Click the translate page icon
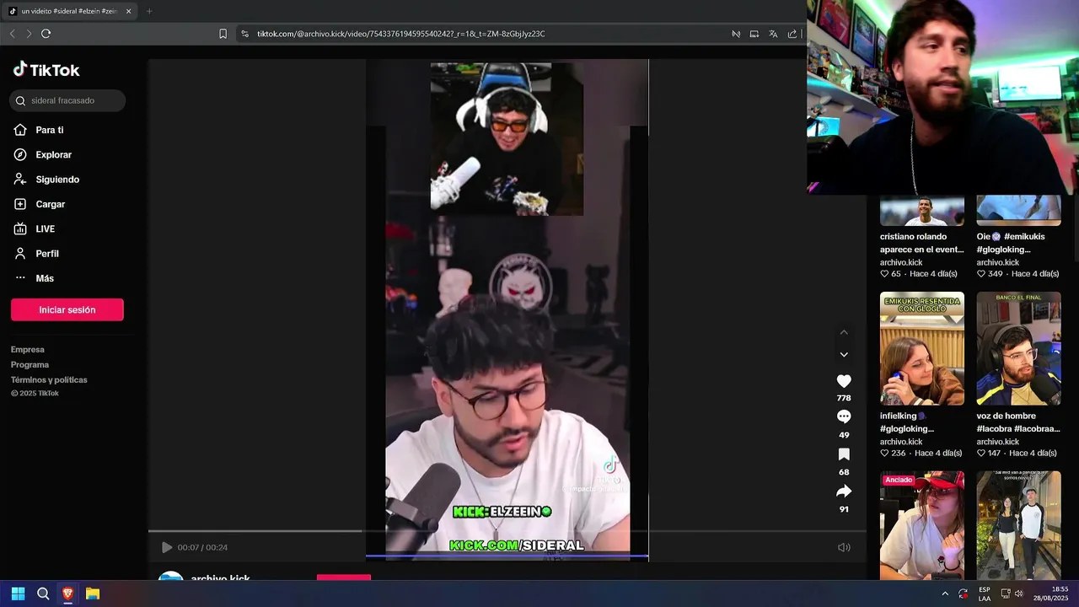Viewport: 1079px width, 607px height. tap(773, 34)
